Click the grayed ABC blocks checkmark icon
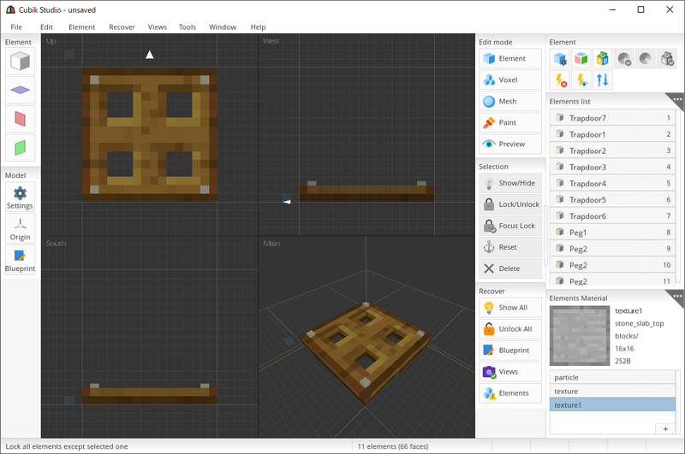This screenshot has height=454, width=685. (x=667, y=58)
